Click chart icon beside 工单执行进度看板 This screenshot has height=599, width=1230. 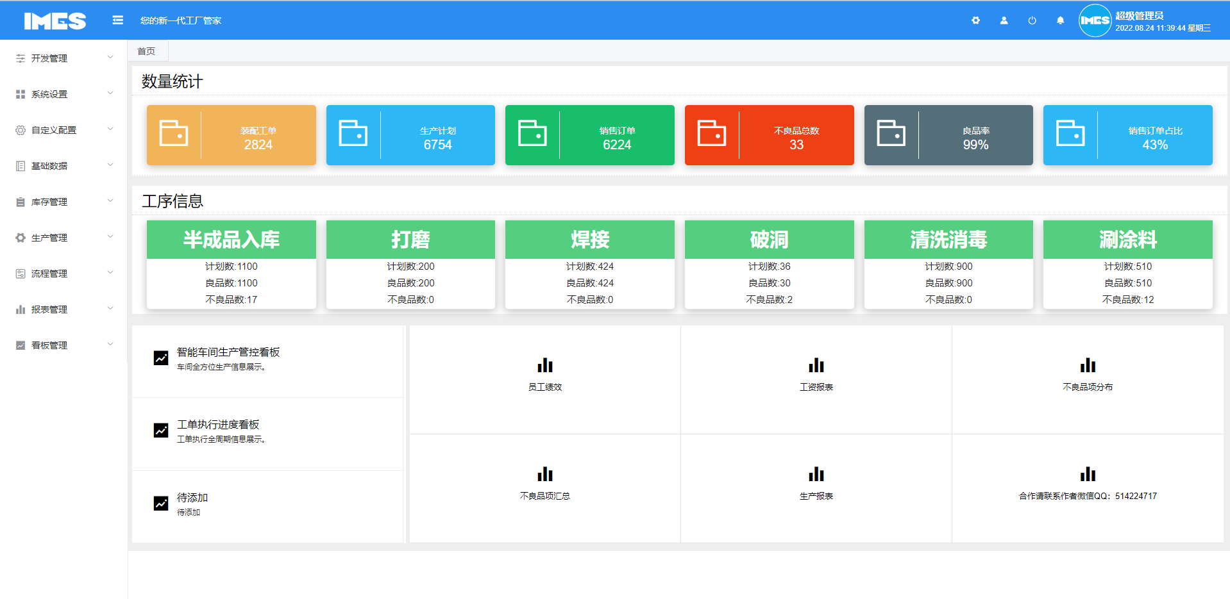[161, 431]
